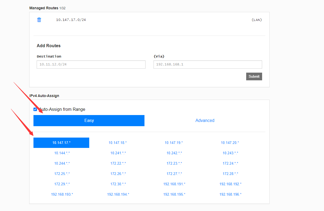Pick the 172.24.*.* range
This screenshot has height=211, width=324.
click(231, 163)
